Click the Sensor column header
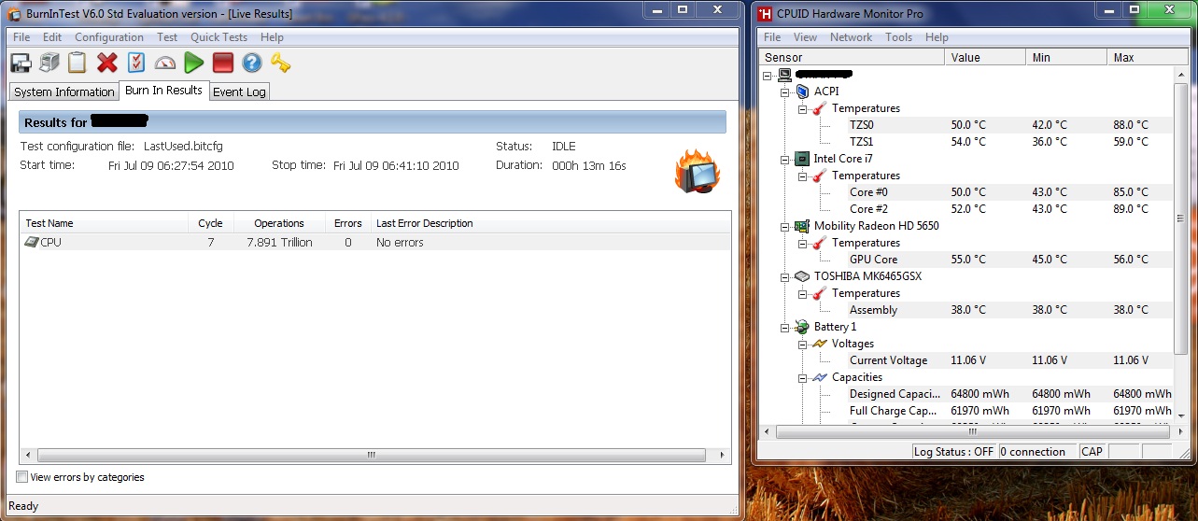 click(853, 57)
